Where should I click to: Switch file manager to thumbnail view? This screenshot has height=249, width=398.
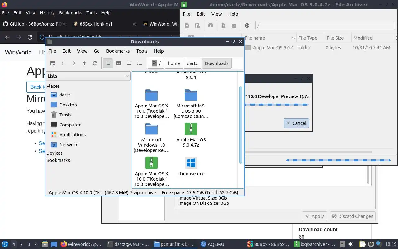(x=118, y=63)
